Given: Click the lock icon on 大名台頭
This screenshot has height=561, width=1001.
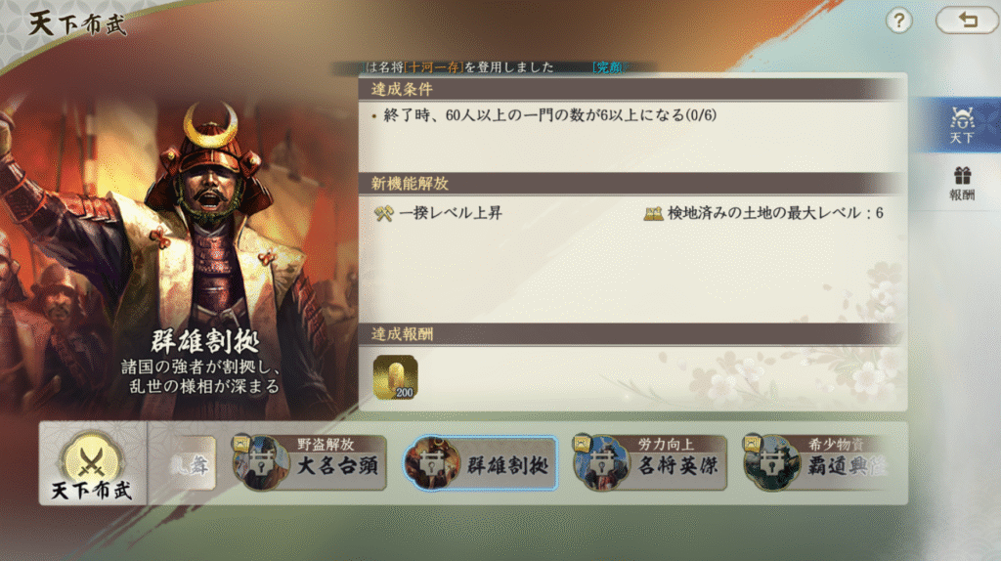Looking at the screenshot, I should tap(261, 465).
